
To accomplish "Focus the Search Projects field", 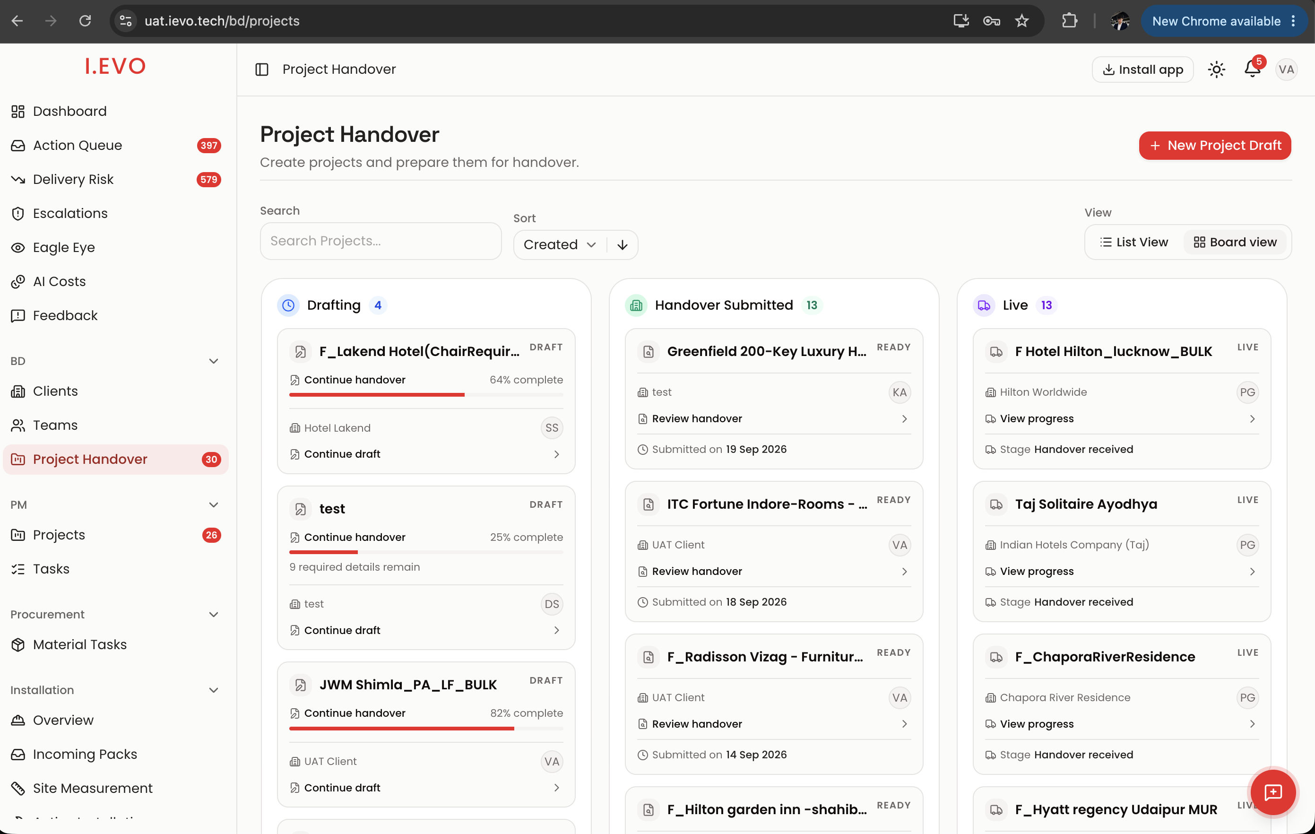I will point(381,241).
